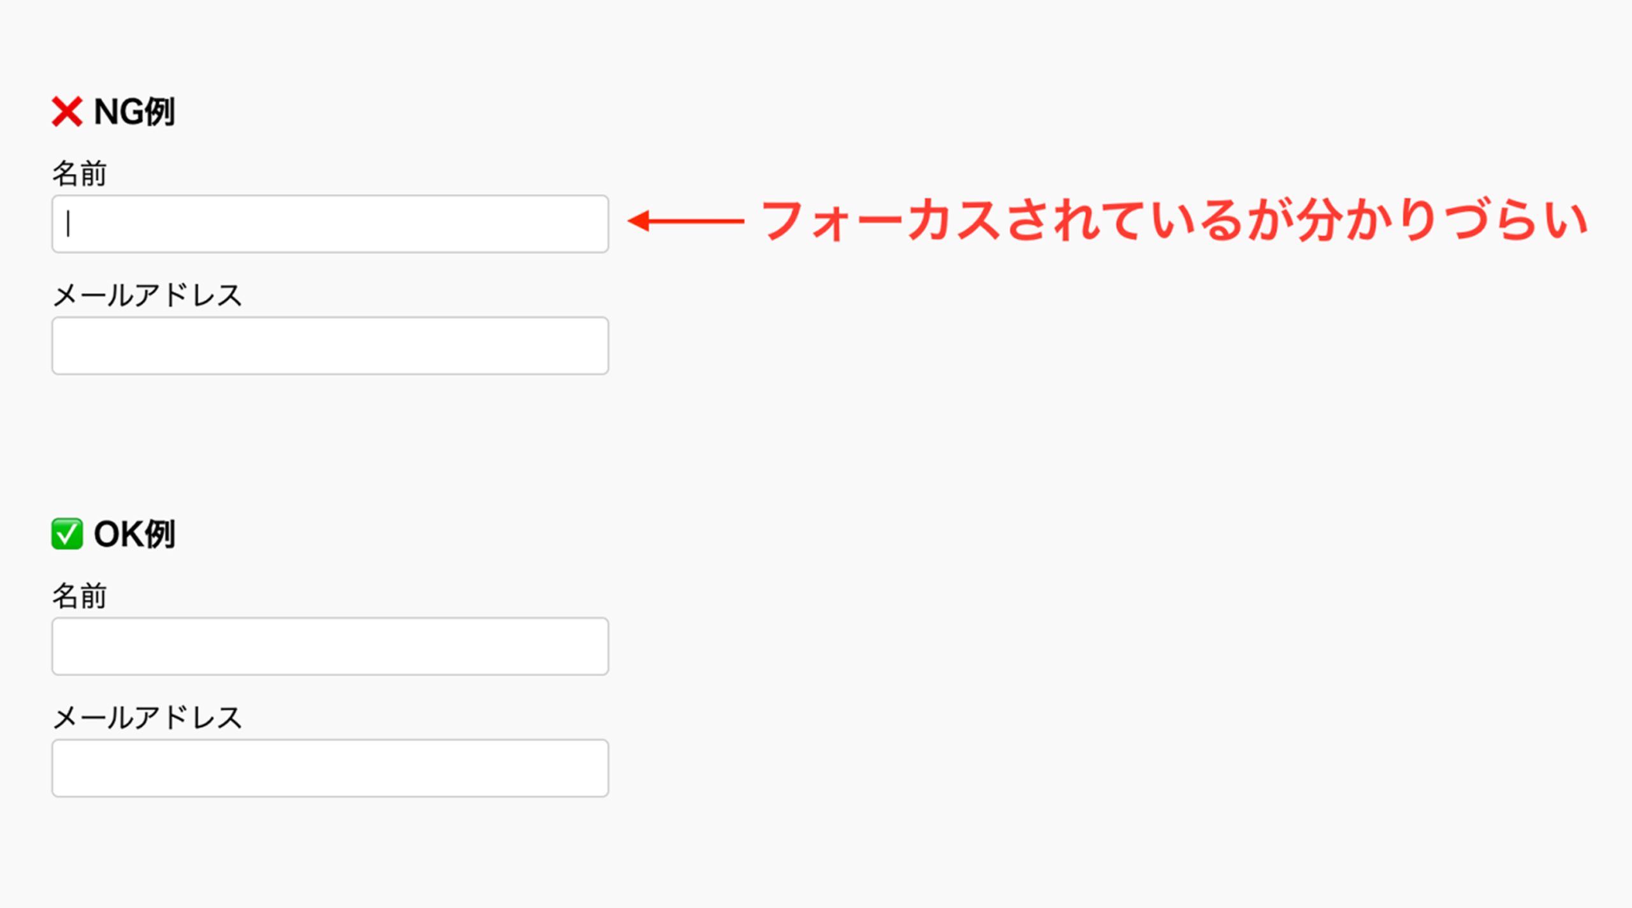Click the arrowhead of the red arrow
This screenshot has height=908, width=1632.
click(x=639, y=221)
